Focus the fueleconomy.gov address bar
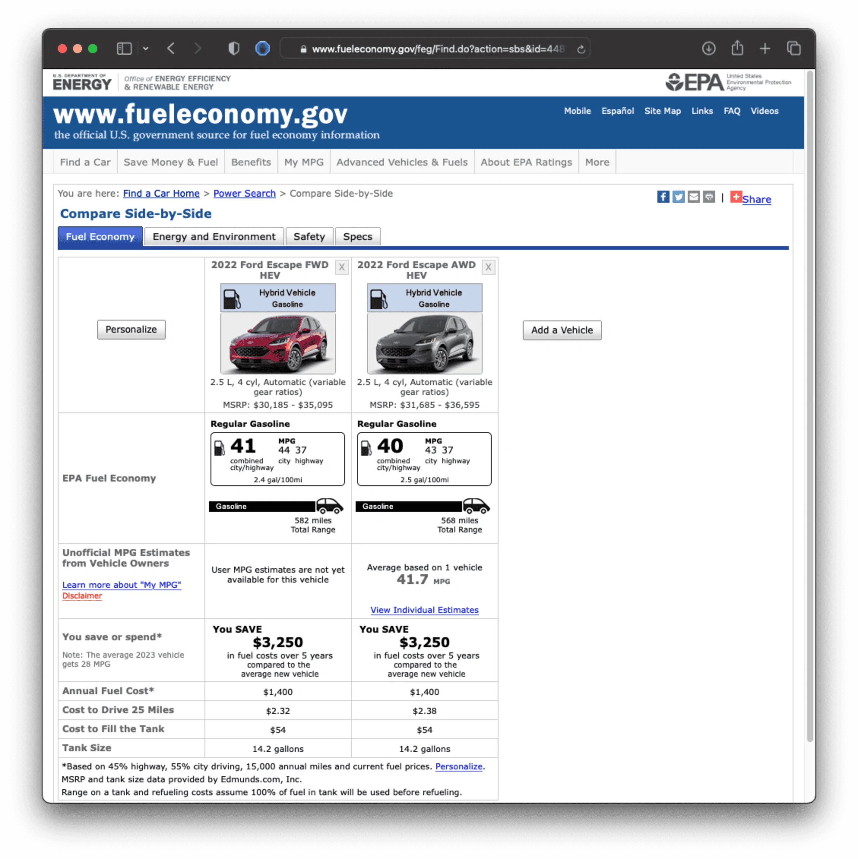Viewport: 858px width, 859px height. (x=435, y=49)
